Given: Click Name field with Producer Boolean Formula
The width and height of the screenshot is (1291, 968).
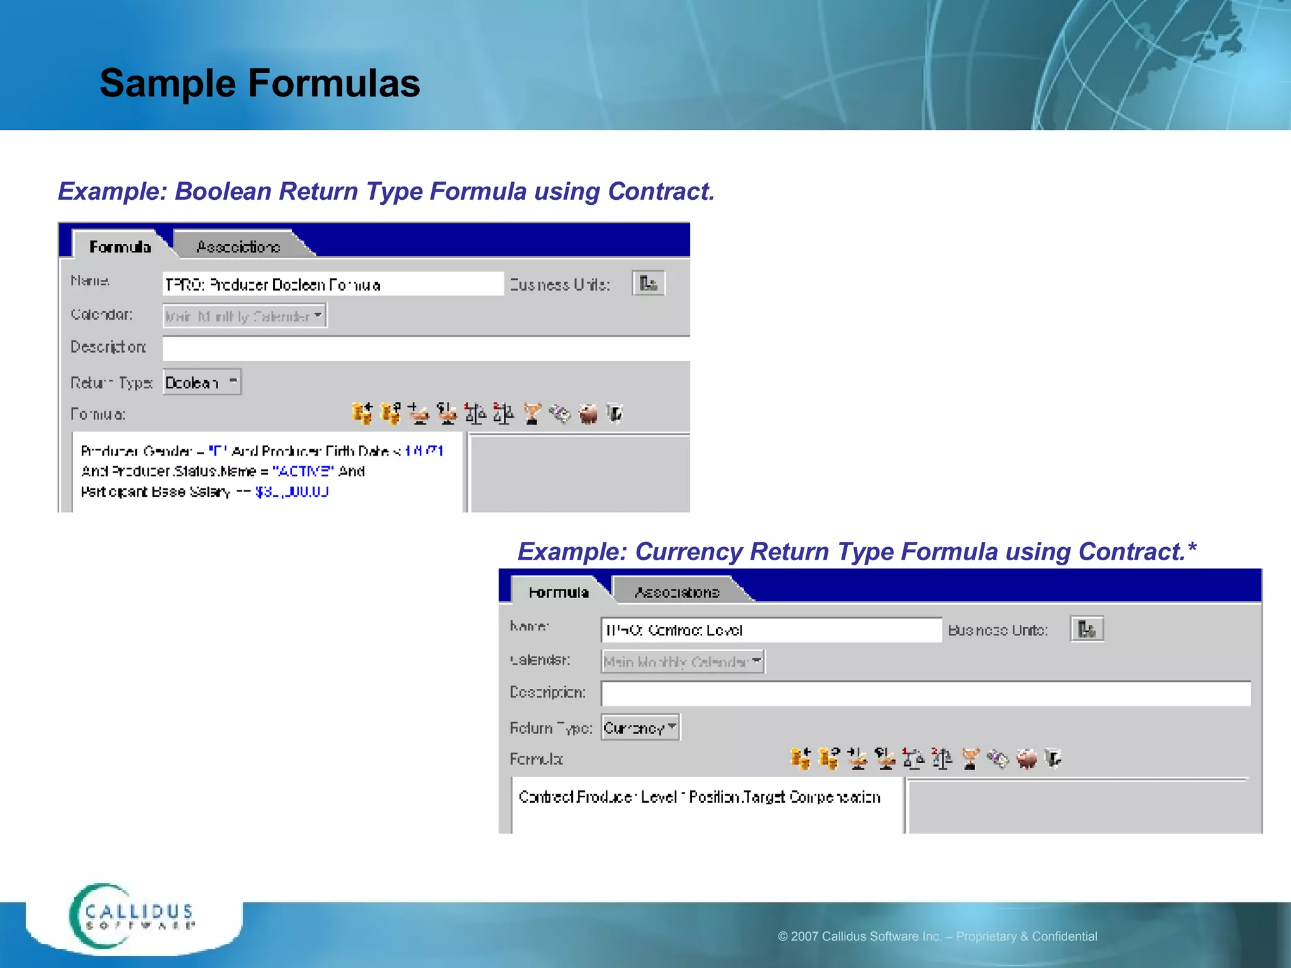Looking at the screenshot, I should tap(333, 284).
